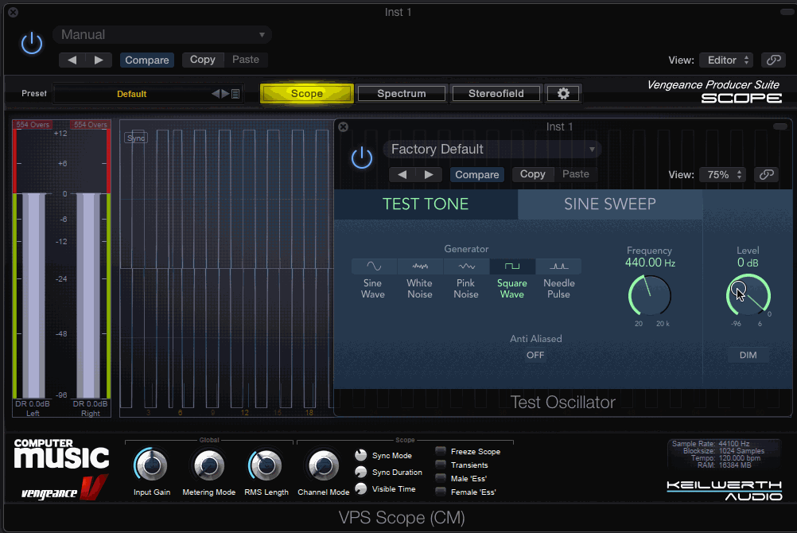Click the Channel Mode knob
The width and height of the screenshot is (797, 533).
[x=323, y=465]
